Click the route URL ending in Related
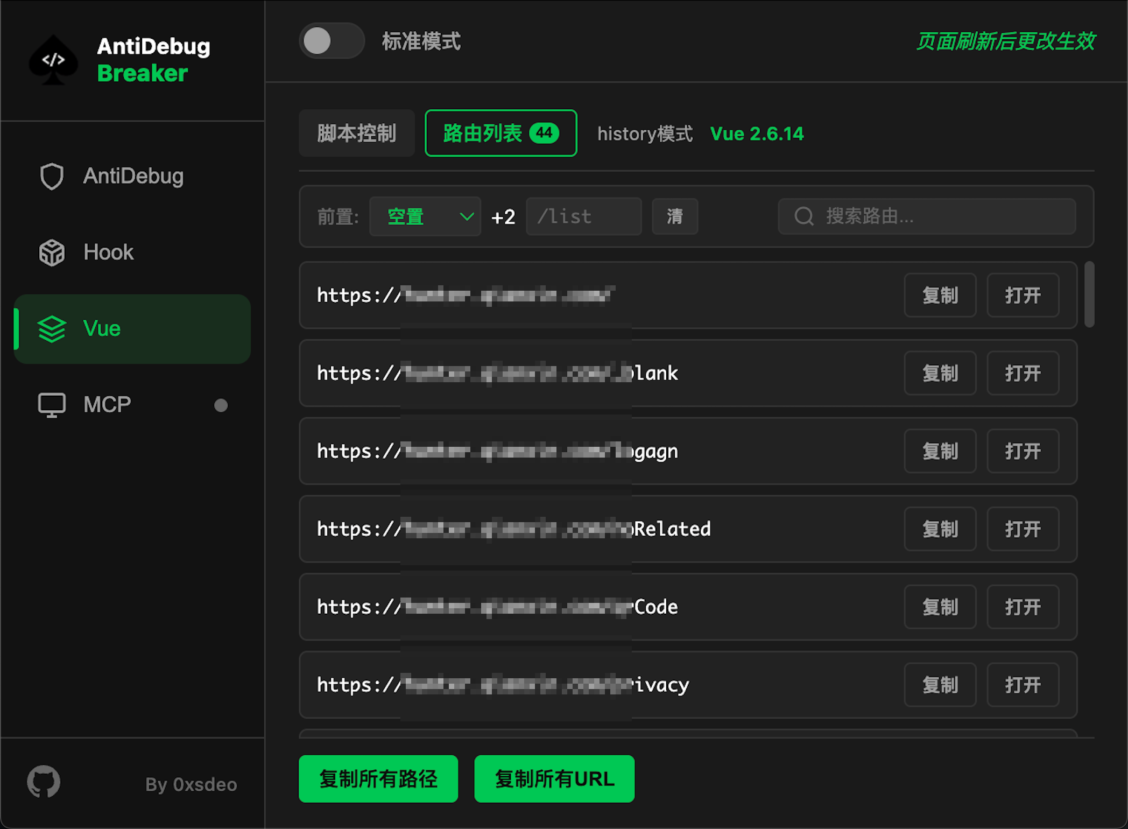This screenshot has height=829, width=1128. 514,529
